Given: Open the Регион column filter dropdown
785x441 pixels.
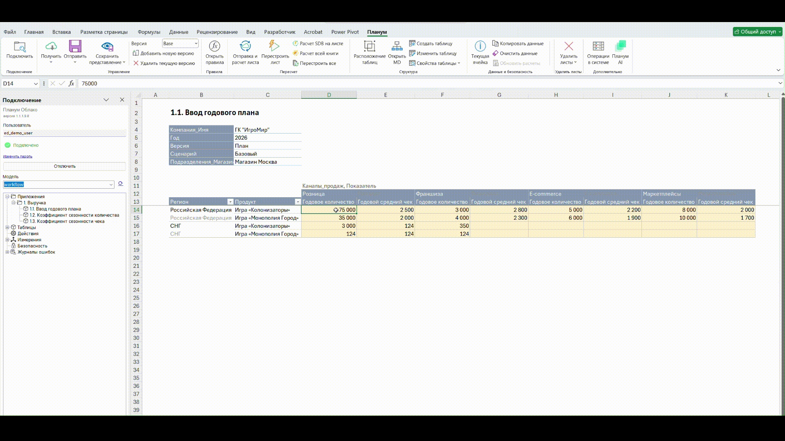Looking at the screenshot, I should [x=230, y=202].
